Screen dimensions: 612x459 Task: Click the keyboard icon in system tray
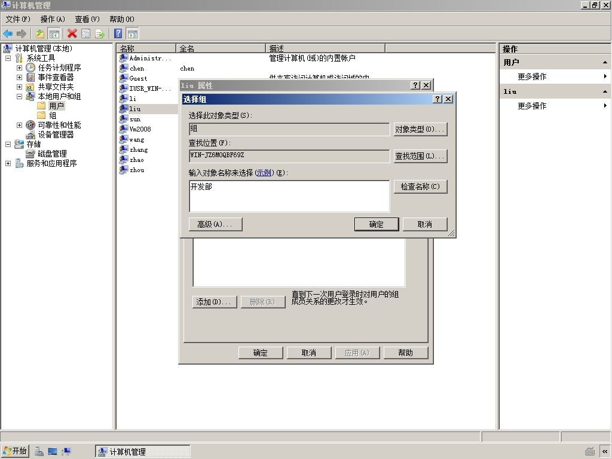[x=590, y=452]
